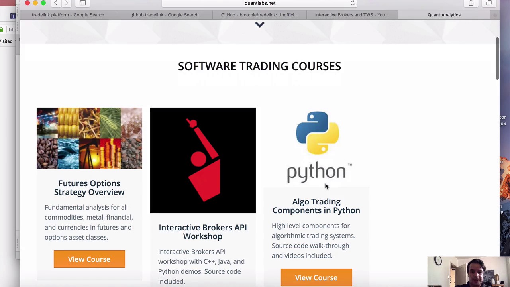Click the quantlabs.net address field
The width and height of the screenshot is (510, 287).
[260, 3]
